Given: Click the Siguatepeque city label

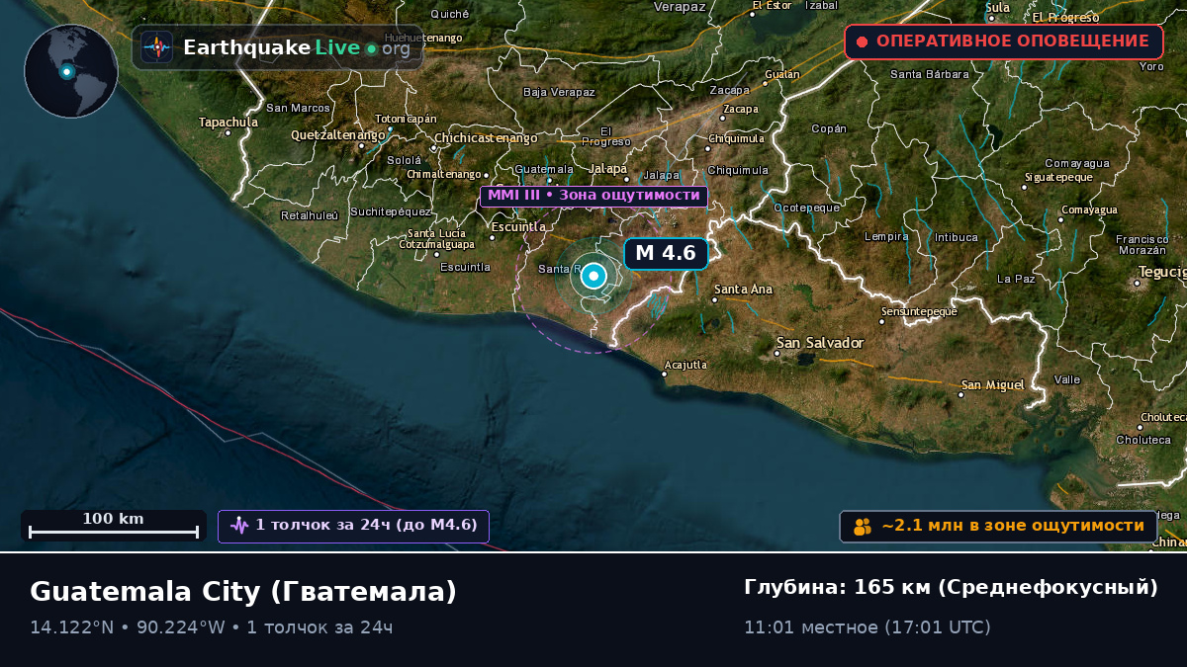Looking at the screenshot, I should [x=1058, y=177].
